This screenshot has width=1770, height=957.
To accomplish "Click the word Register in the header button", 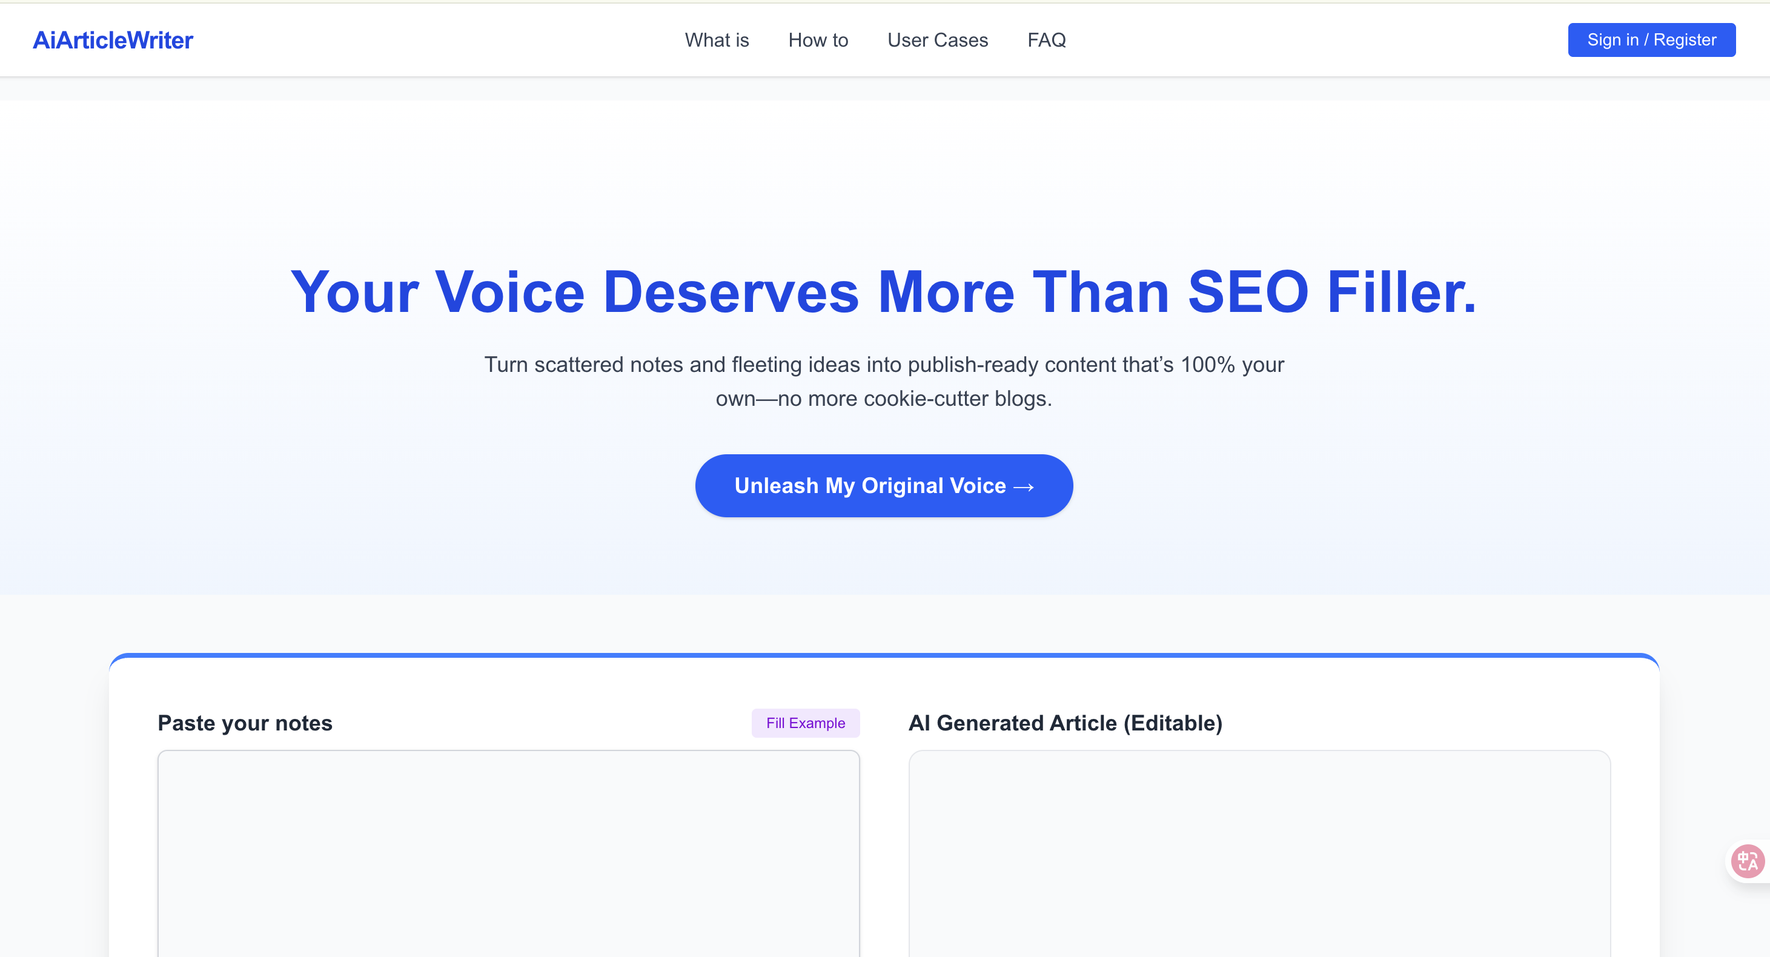I will [1685, 40].
